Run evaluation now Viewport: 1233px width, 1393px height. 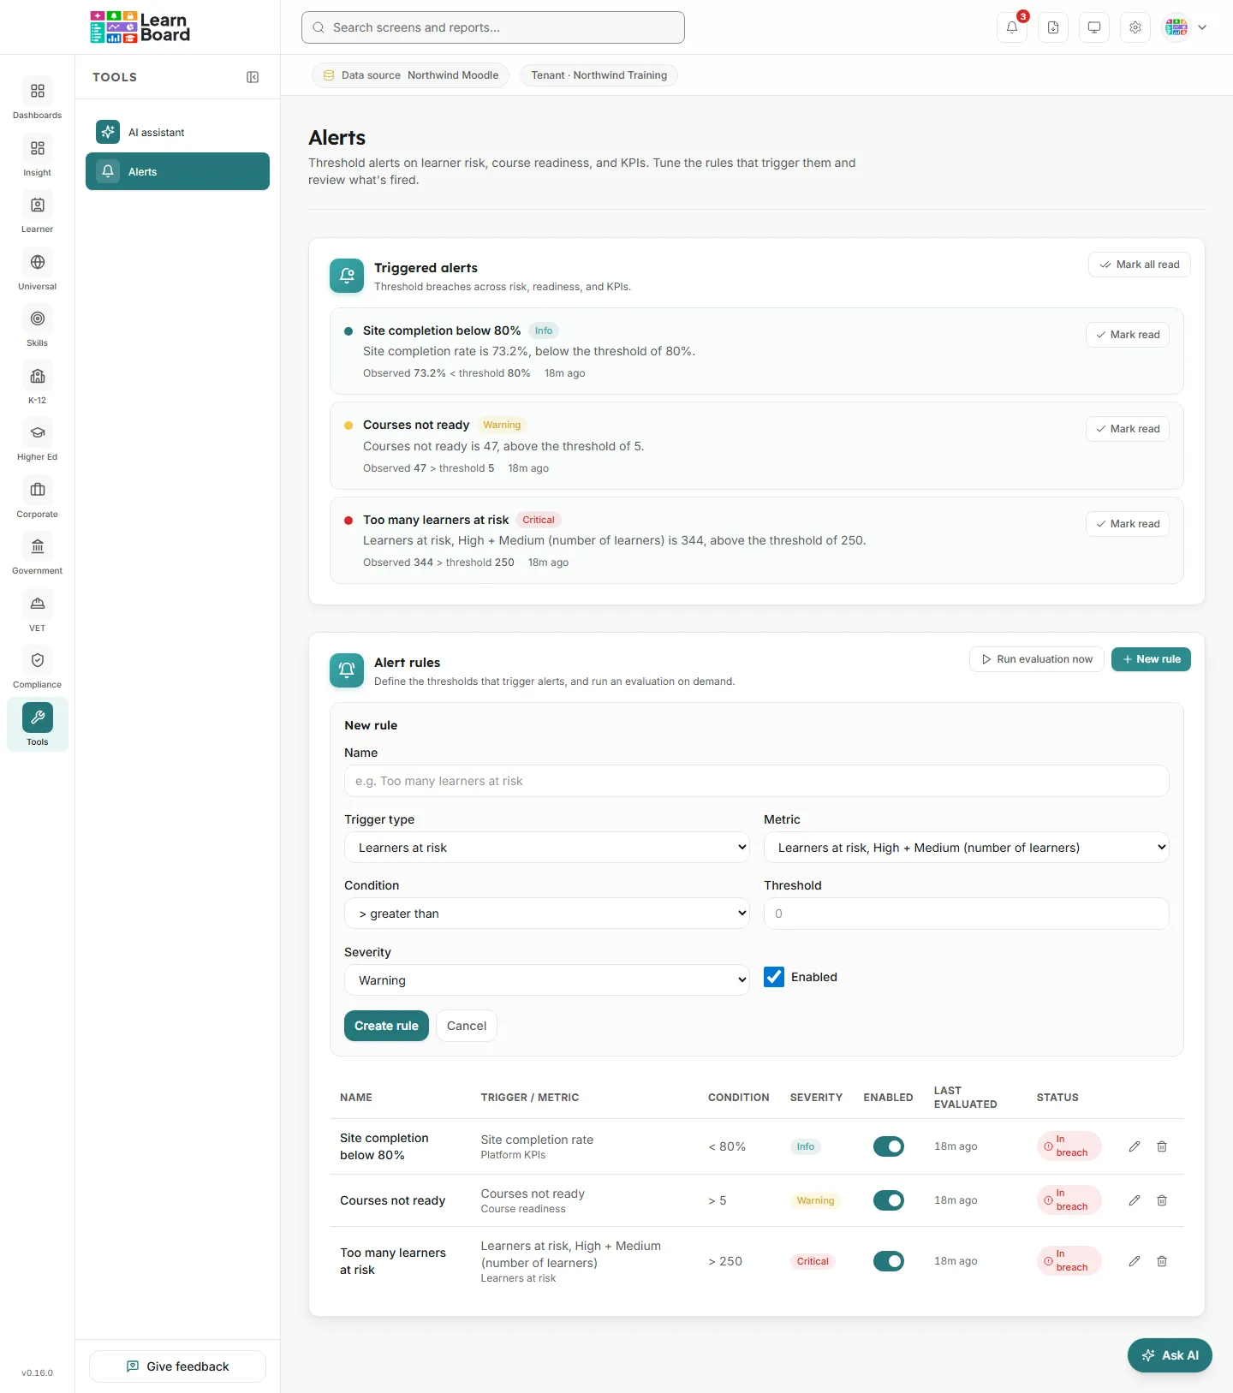1037,659
